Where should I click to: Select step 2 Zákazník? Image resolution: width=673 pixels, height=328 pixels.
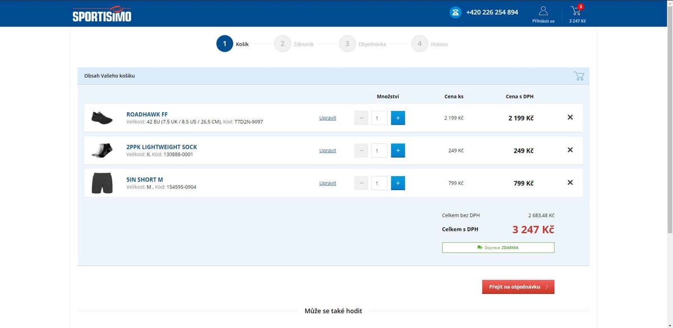pyautogui.click(x=294, y=44)
